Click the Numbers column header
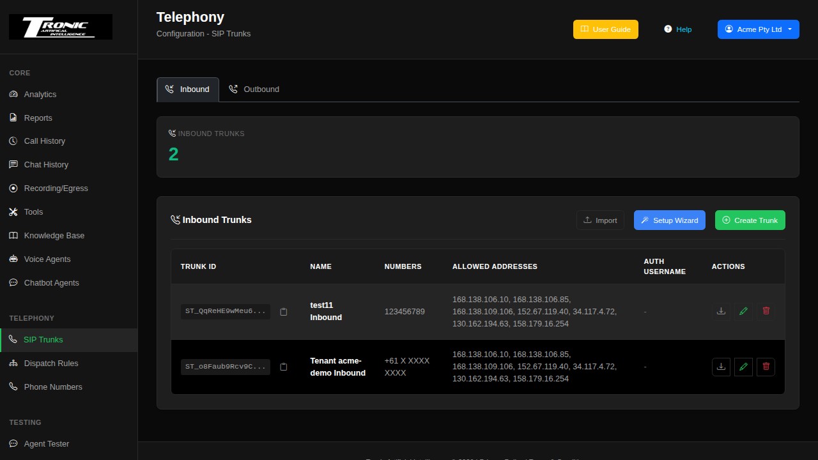 (x=403, y=266)
